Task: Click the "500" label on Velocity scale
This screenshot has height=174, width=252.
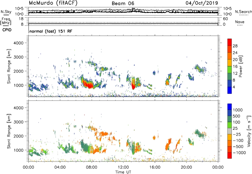Action: [237, 116]
